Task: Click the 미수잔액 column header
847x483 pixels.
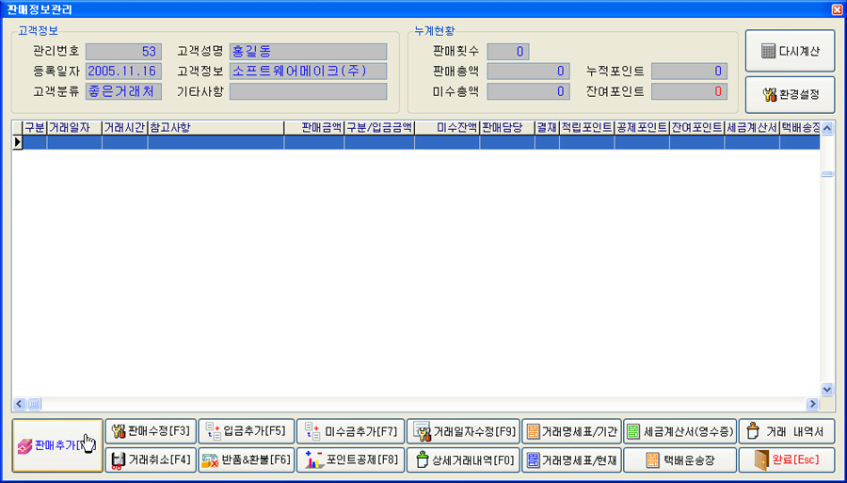Action: click(x=447, y=127)
